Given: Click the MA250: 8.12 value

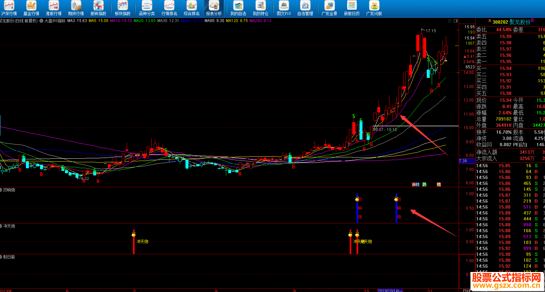Looking at the screenshot, I should (x=261, y=21).
